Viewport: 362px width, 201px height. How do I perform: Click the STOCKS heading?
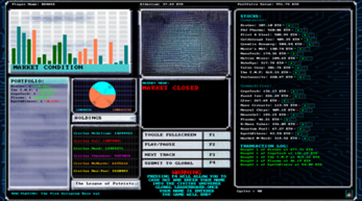[251, 16]
